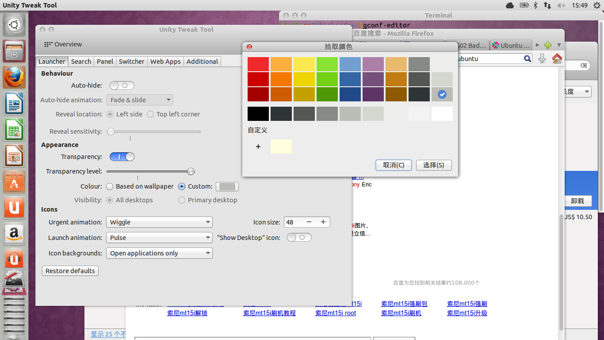The height and width of the screenshot is (340, 604).
Task: Pick the bright red colour swatch
Action: [258, 64]
